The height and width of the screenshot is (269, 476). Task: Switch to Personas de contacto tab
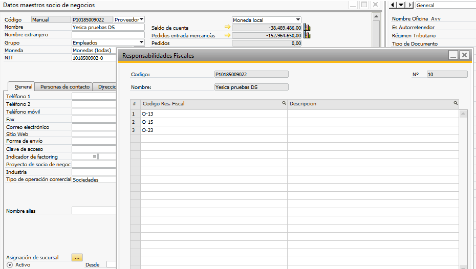point(65,87)
